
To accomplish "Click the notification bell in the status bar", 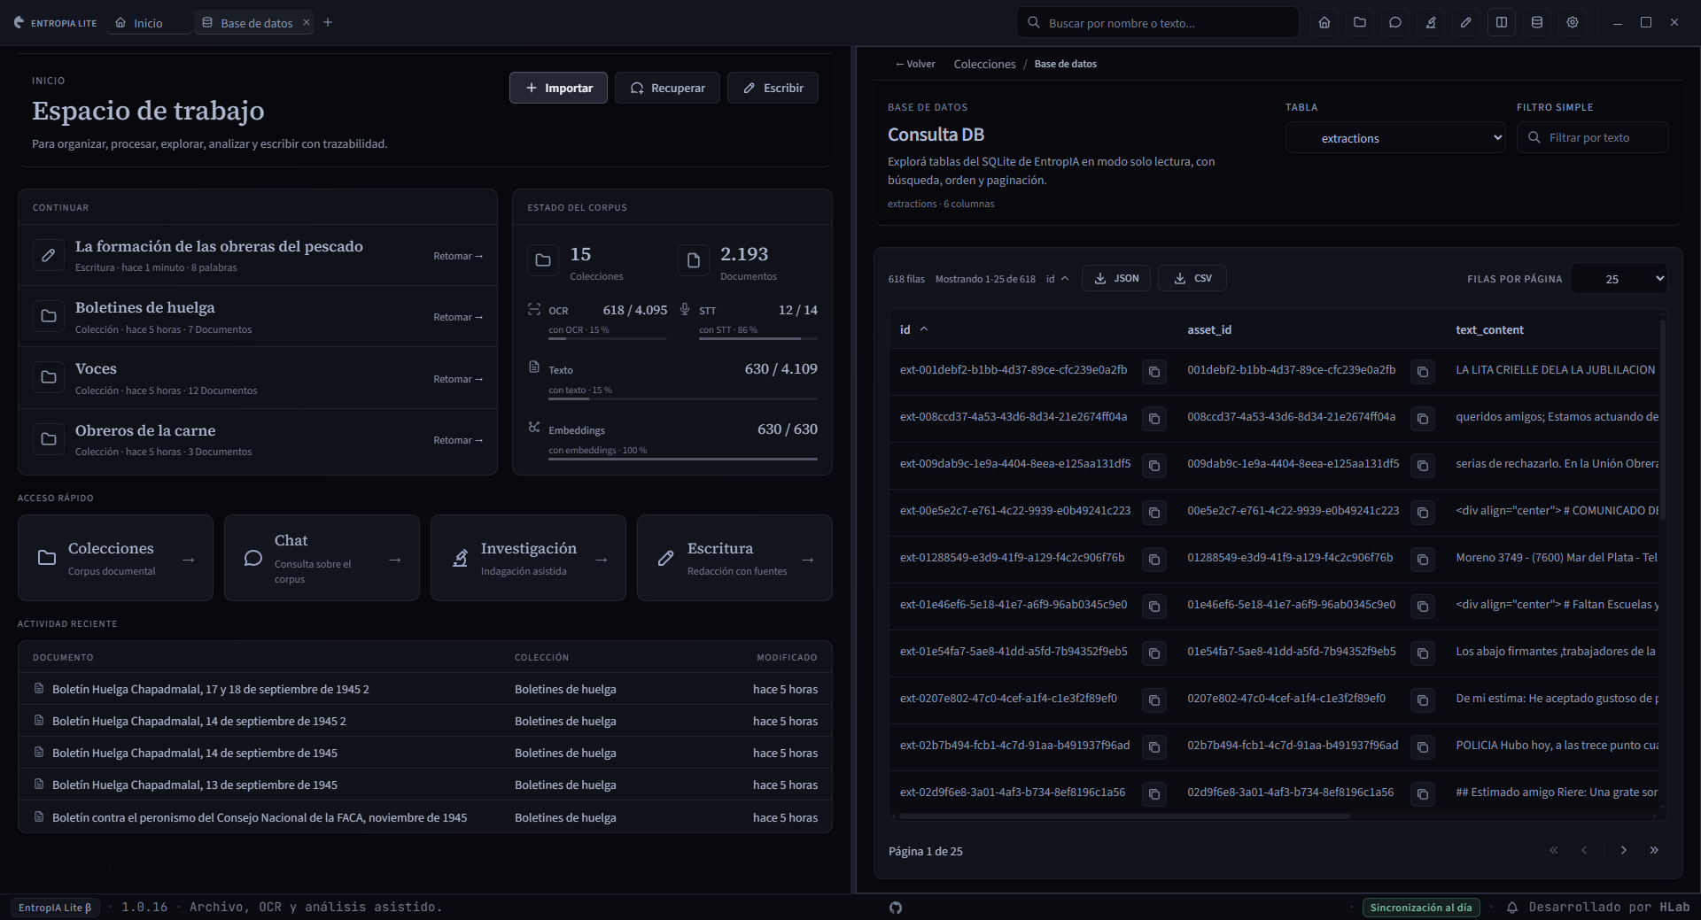I will click(x=1512, y=908).
